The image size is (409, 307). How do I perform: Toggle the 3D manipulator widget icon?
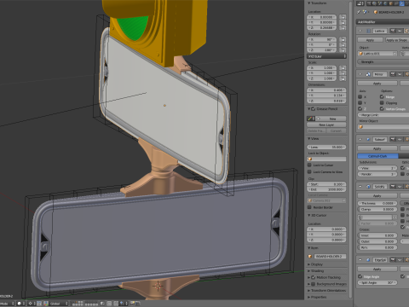[46, 304]
